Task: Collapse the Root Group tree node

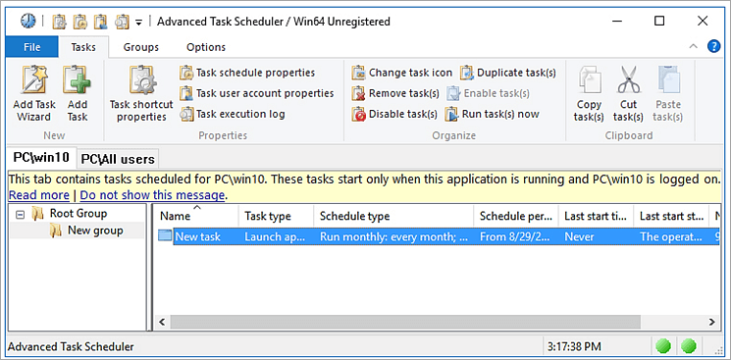Action: coord(20,215)
